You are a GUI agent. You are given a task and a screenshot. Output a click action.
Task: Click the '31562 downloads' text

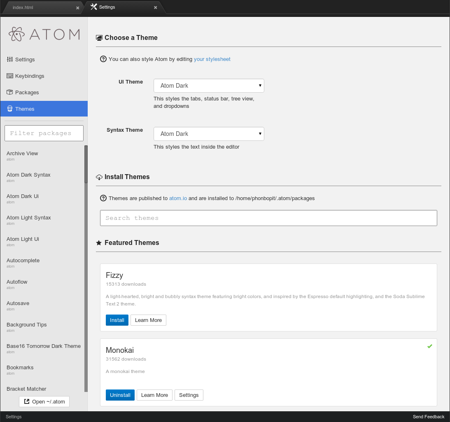click(126, 359)
